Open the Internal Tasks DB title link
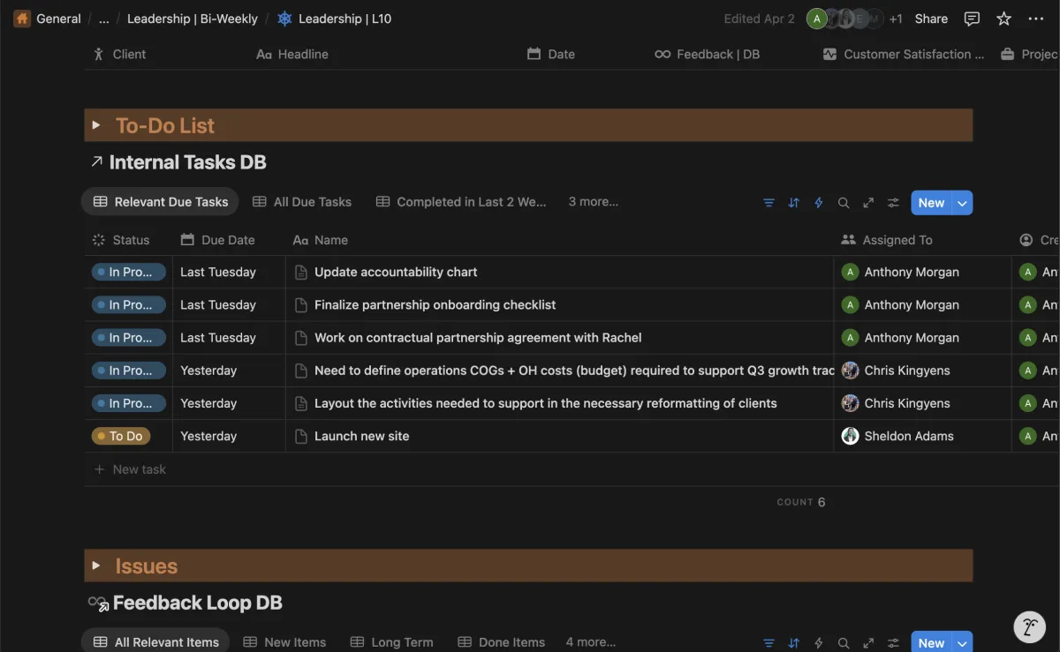 point(187,162)
